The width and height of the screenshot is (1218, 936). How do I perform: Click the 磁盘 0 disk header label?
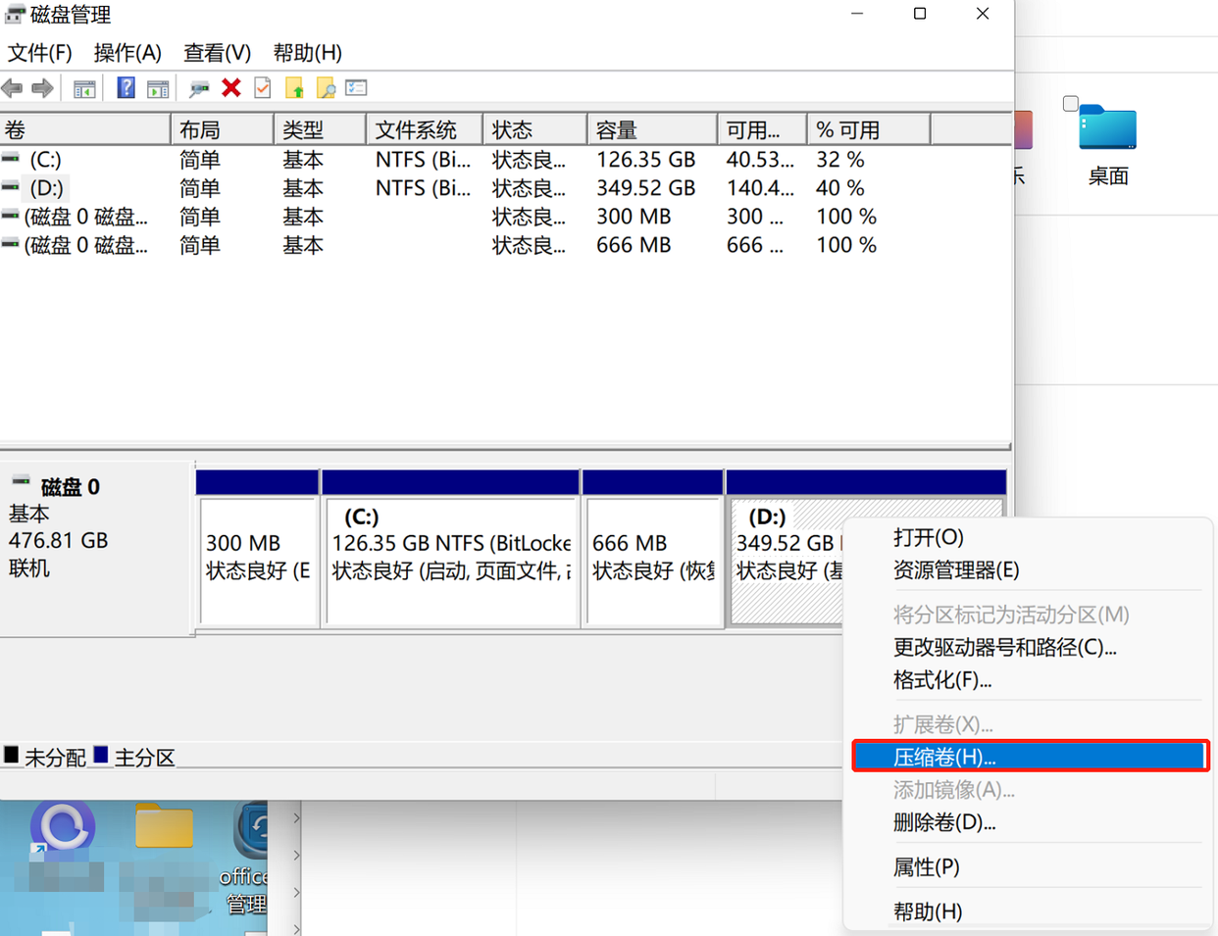coord(71,487)
